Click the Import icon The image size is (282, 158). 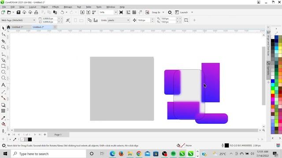[x=82, y=12]
